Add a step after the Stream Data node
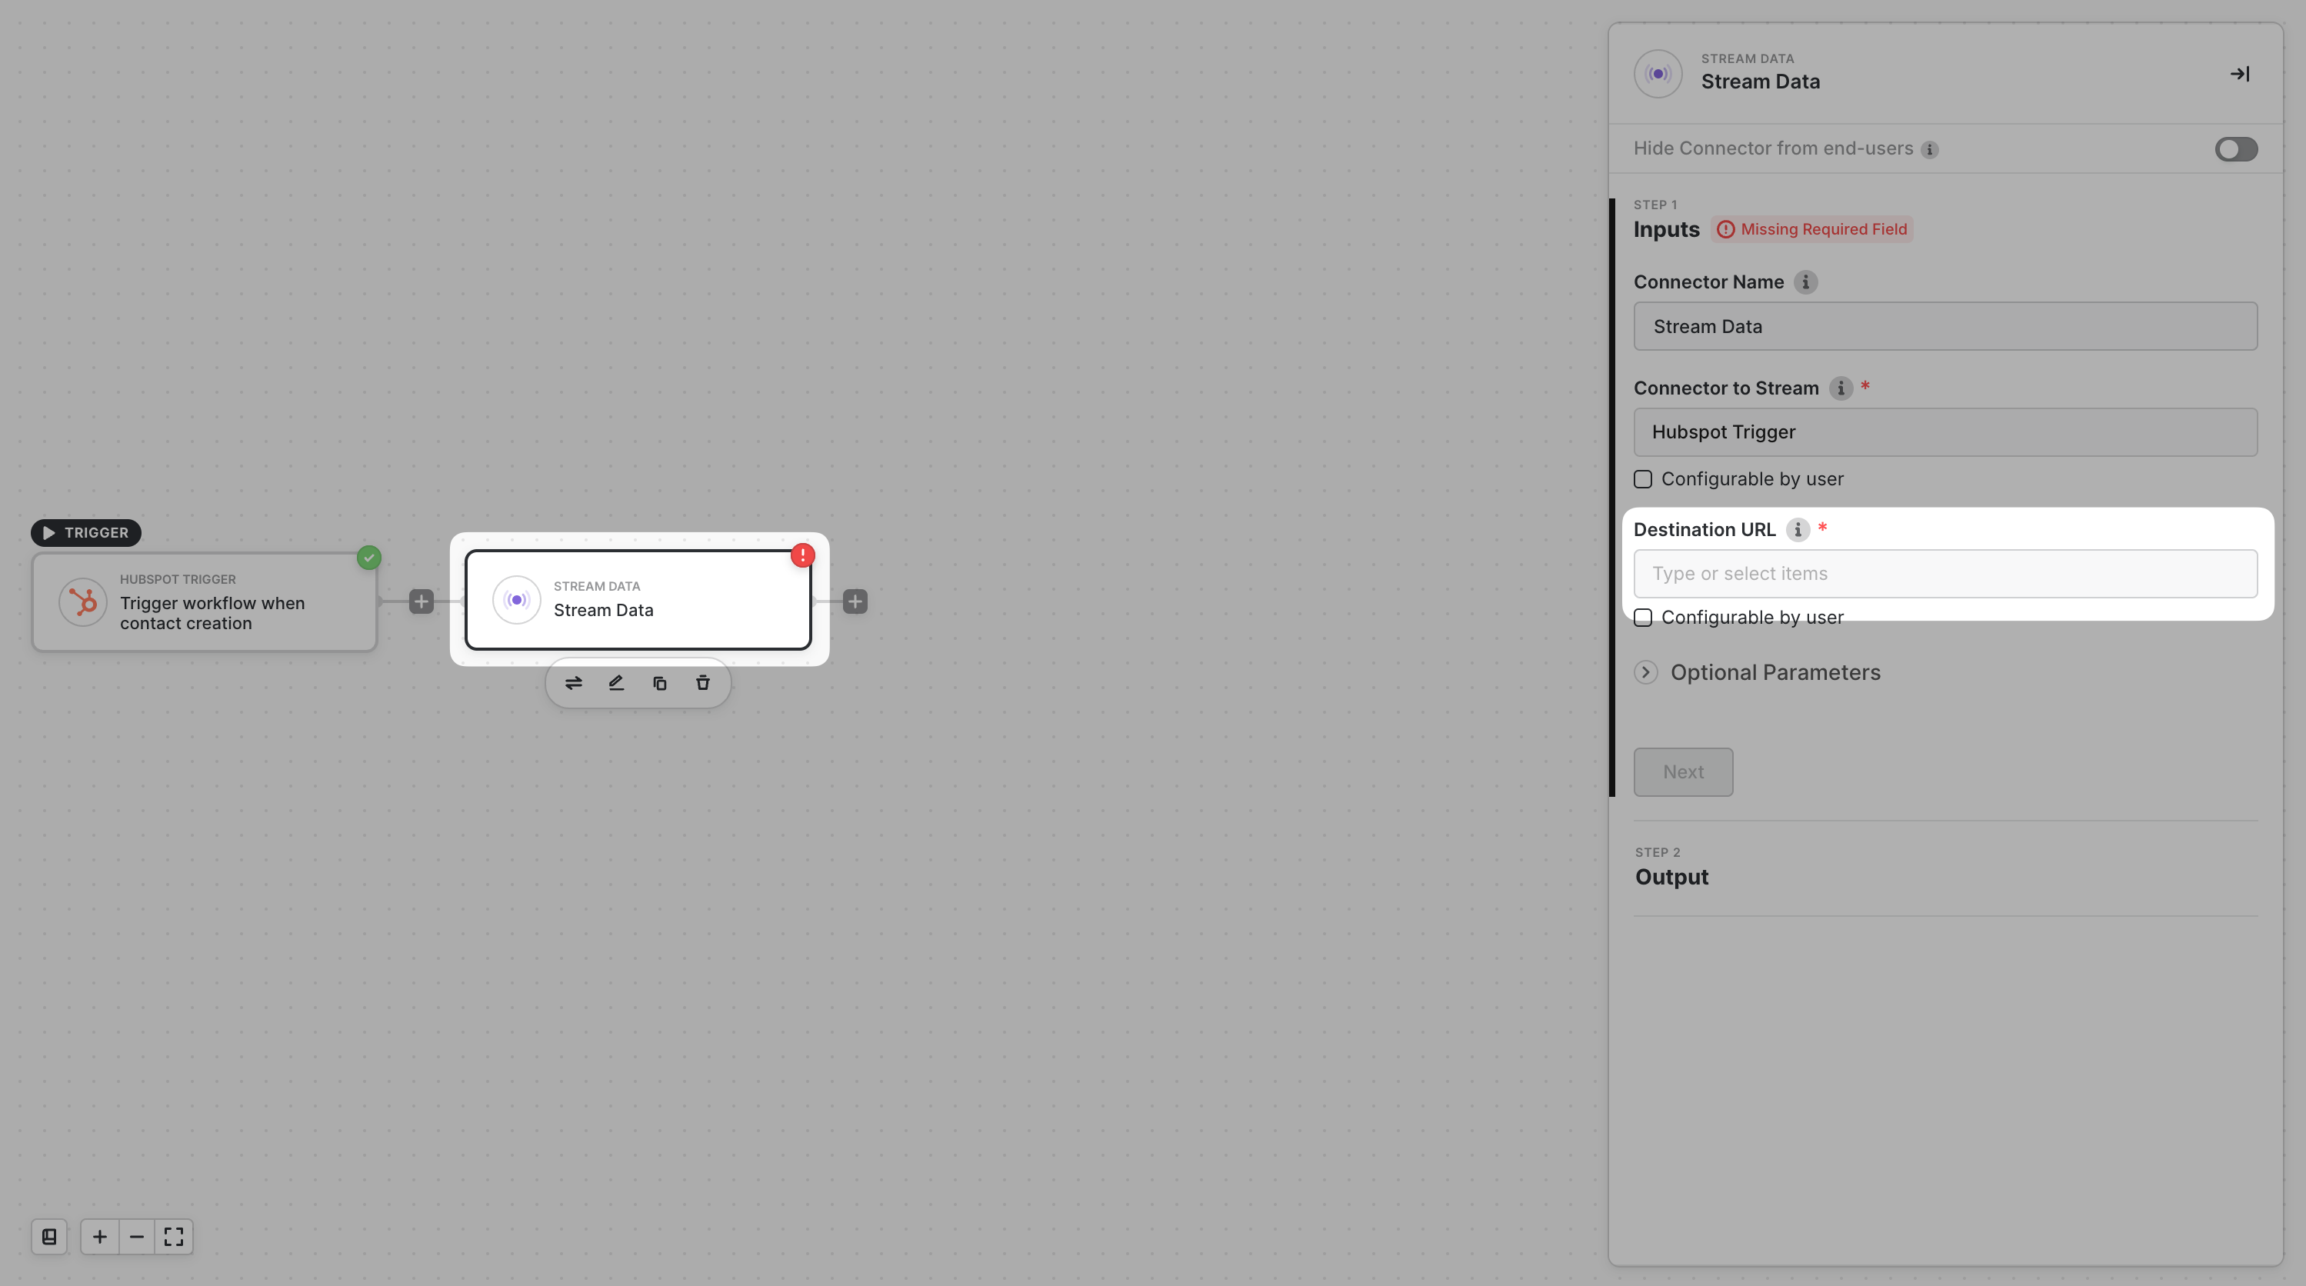This screenshot has height=1286, width=2306. [855, 601]
